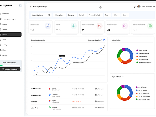156x117 pixels.
Task: Focus the Search by Name field
Action: click(x=41, y=15)
